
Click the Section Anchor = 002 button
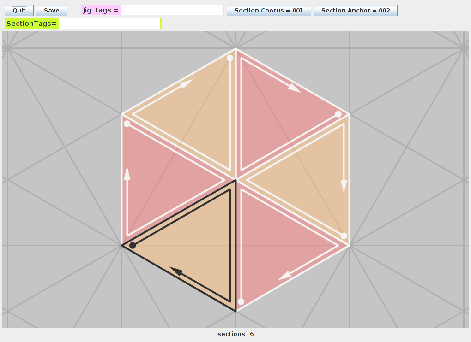(355, 10)
